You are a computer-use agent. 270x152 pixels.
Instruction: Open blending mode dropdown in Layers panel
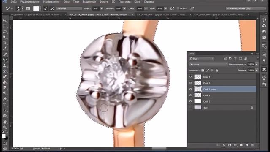208,64
